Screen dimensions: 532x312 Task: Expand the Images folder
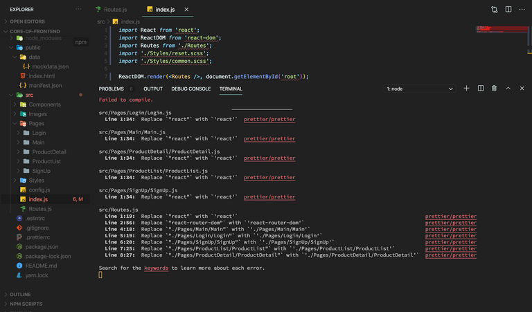(x=37, y=114)
